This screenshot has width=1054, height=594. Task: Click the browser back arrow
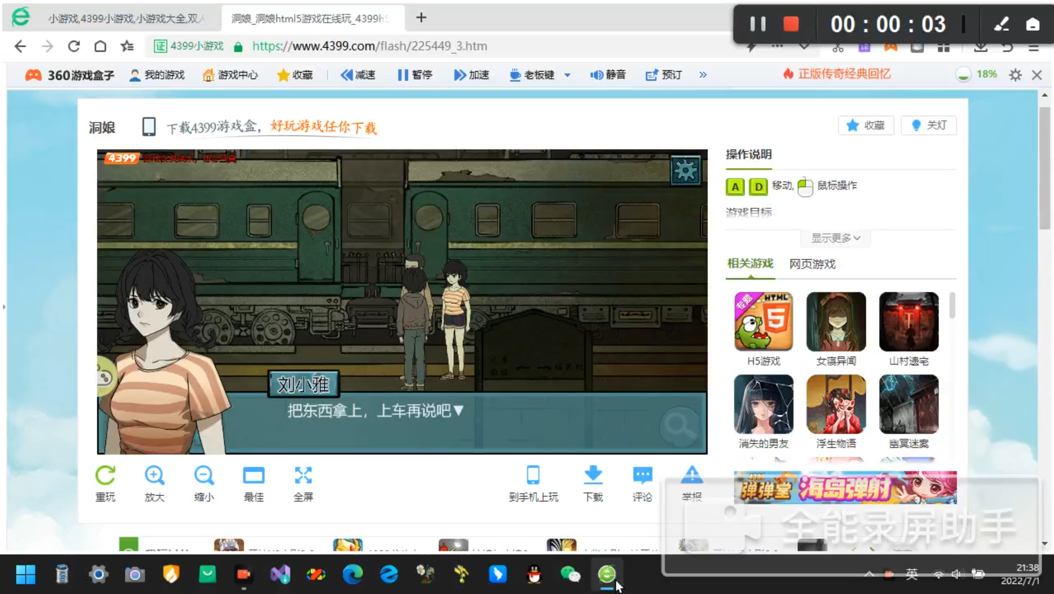pyautogui.click(x=20, y=46)
